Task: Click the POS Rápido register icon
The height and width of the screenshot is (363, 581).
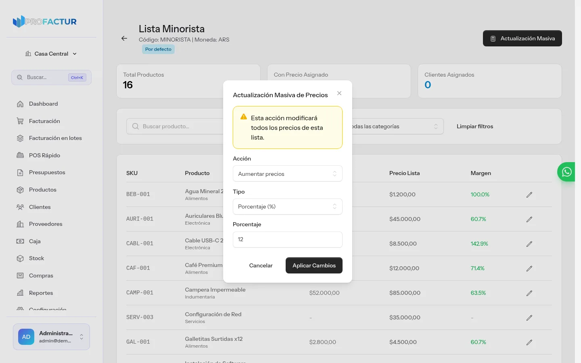Action: pos(20,155)
